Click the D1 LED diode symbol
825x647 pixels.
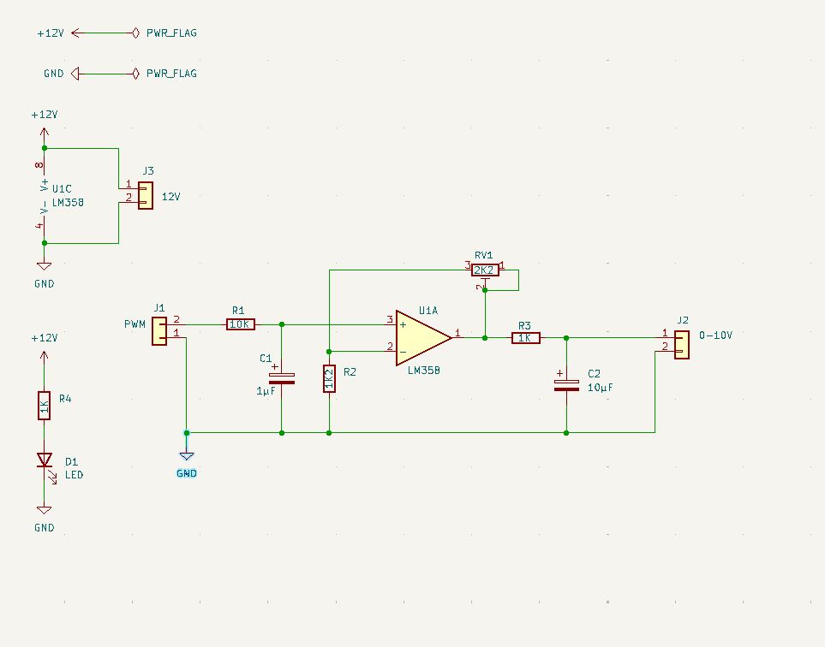point(45,460)
